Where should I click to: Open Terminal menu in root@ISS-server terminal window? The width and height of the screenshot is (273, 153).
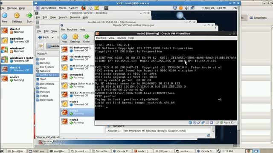tap(75, 17)
